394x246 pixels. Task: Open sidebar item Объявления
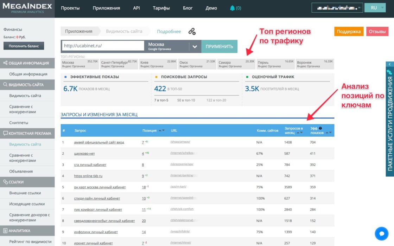click(21, 171)
